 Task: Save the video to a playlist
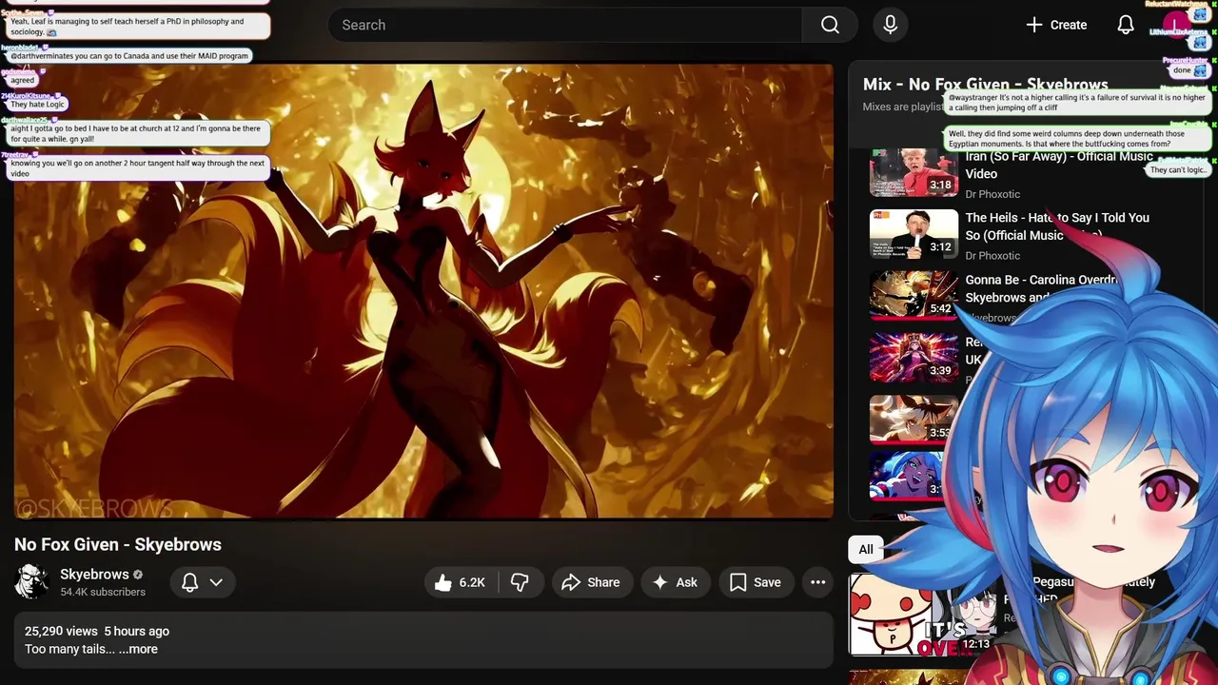(x=756, y=582)
